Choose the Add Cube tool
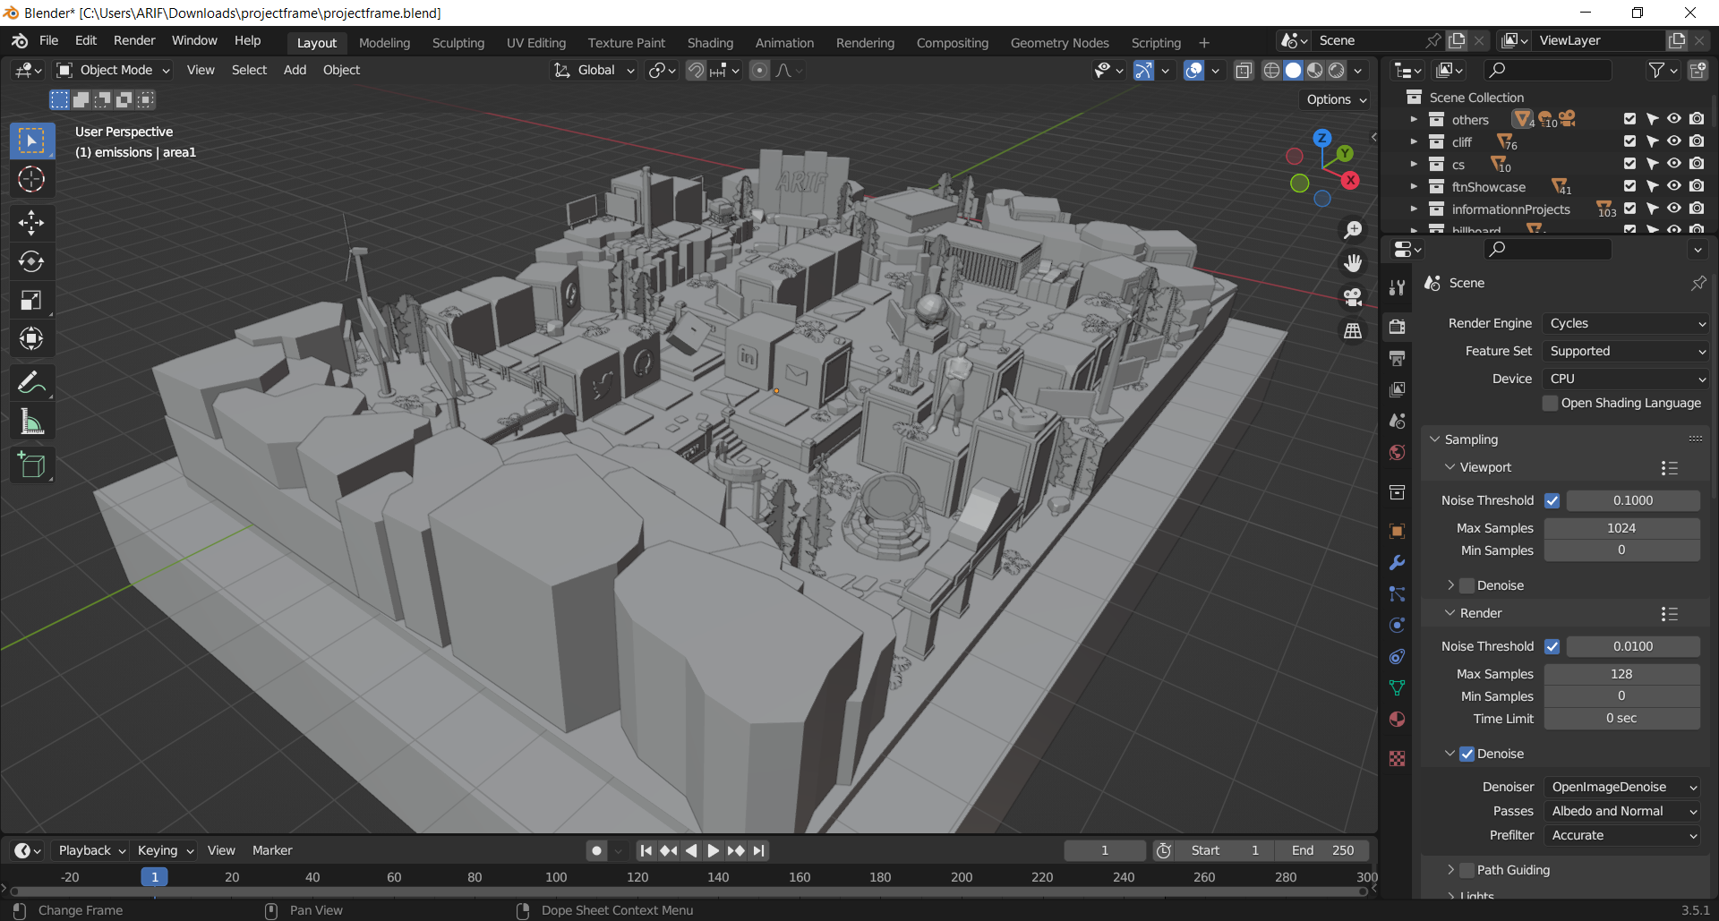The width and height of the screenshot is (1719, 921). click(31, 465)
